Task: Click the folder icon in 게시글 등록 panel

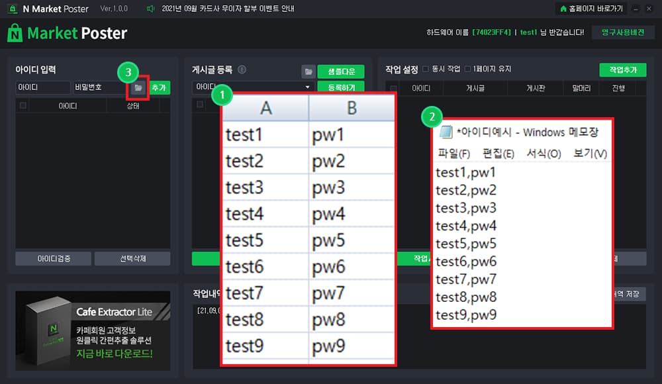Action: (308, 72)
